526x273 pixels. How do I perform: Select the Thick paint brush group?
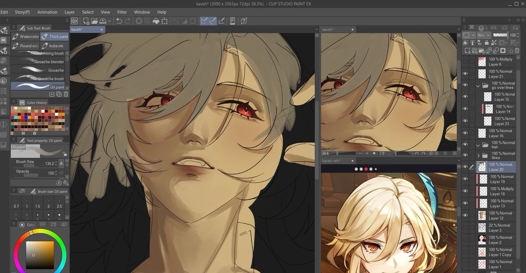(55, 37)
